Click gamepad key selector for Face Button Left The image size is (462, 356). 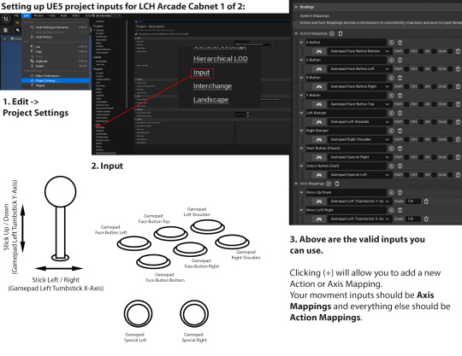click(x=319, y=69)
